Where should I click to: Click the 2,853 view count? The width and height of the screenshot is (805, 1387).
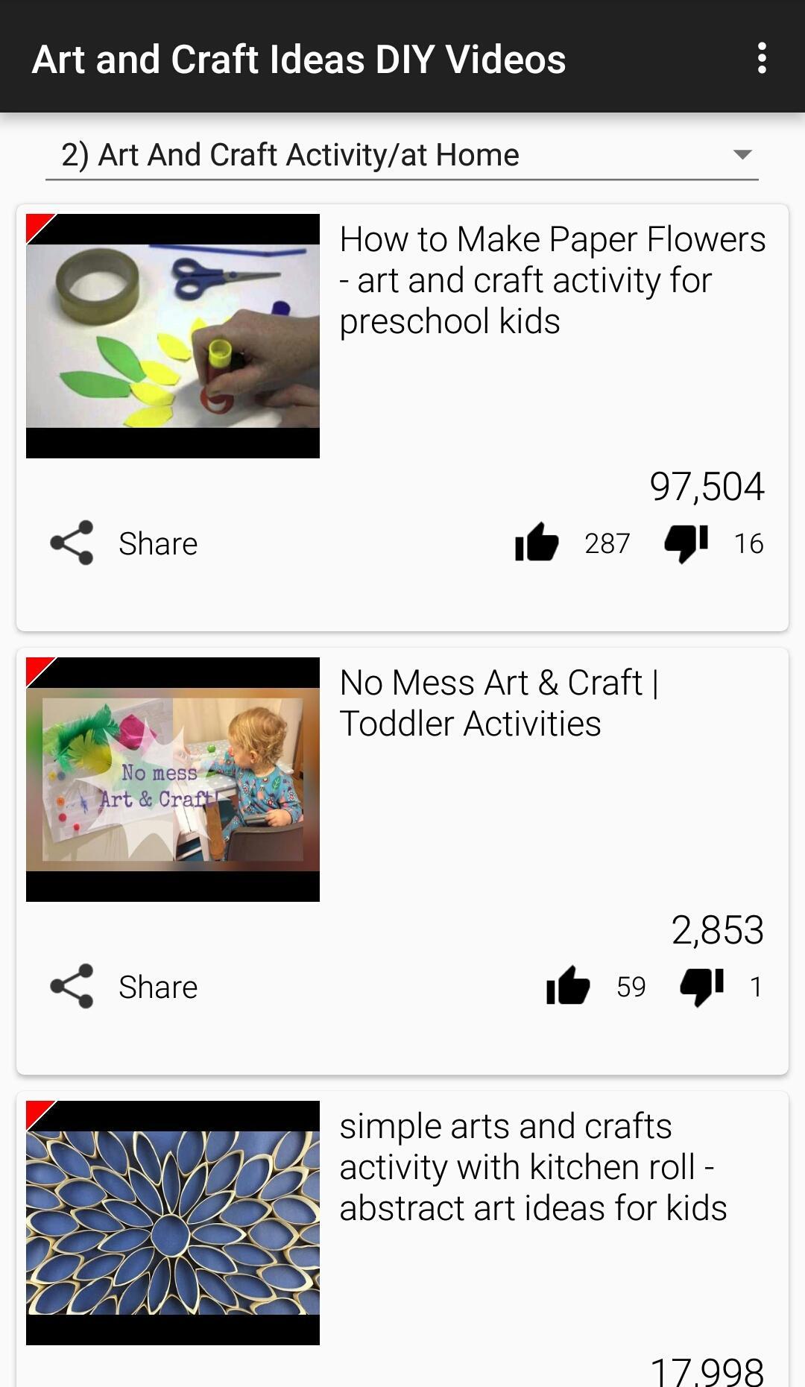717,929
